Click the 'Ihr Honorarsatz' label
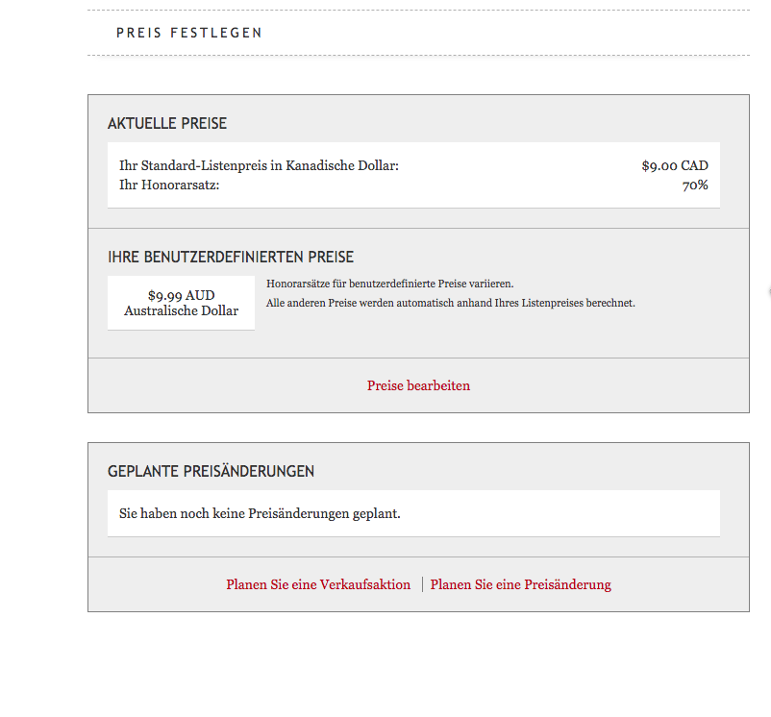Image resolution: width=771 pixels, height=717 pixels. click(x=169, y=185)
